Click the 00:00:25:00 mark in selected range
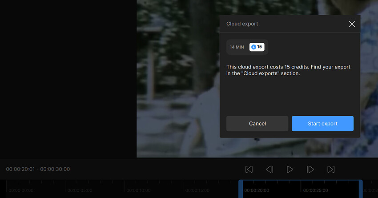The height and width of the screenshot is (198, 378). pyautogui.click(x=315, y=190)
